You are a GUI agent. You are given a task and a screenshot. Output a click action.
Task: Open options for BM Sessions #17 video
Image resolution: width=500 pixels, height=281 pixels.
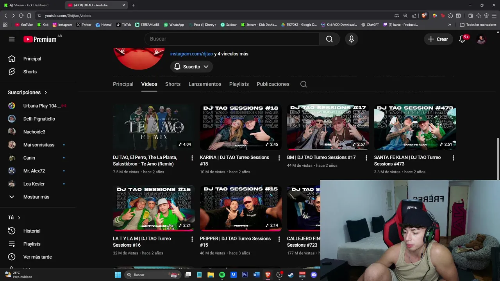click(366, 158)
